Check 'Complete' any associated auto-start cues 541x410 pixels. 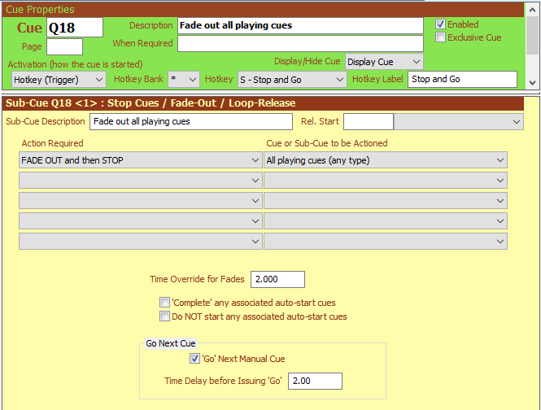(165, 303)
